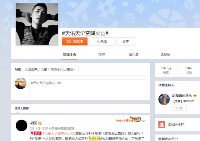Click the orange 发微博 compose button
The width and height of the screenshot is (200, 141).
[75, 41]
